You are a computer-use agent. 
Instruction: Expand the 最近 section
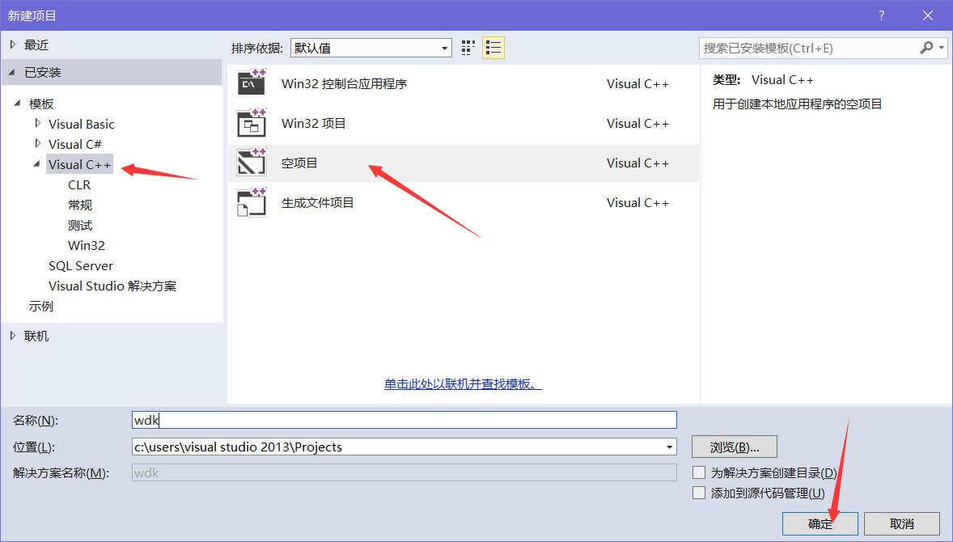(x=13, y=44)
